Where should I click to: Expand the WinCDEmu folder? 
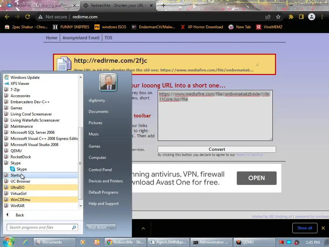(41, 199)
